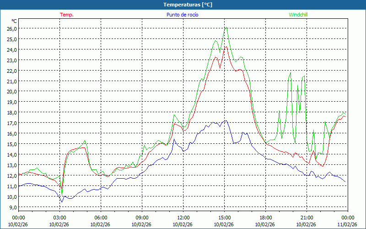Viewport: 366px width, 229px height.
Task: Click the 18:00 time axis label
Action: click(x=265, y=218)
